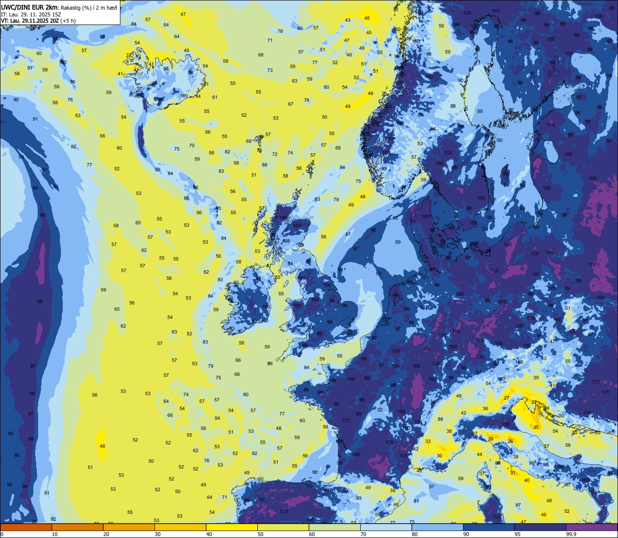
Task: Click the legend tick label 70
Action: (364, 534)
